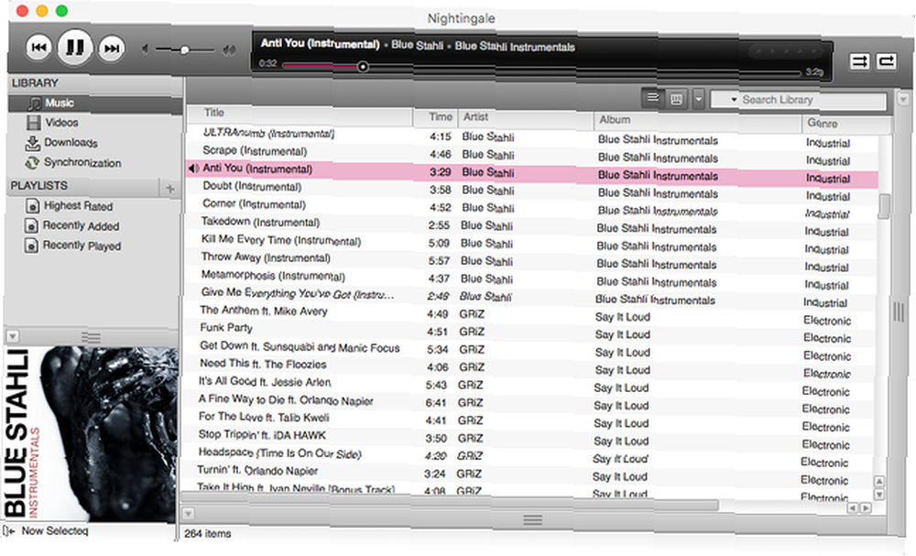Collapse the album art pane arrow
The width and height of the screenshot is (916, 556).
pos(12,336)
